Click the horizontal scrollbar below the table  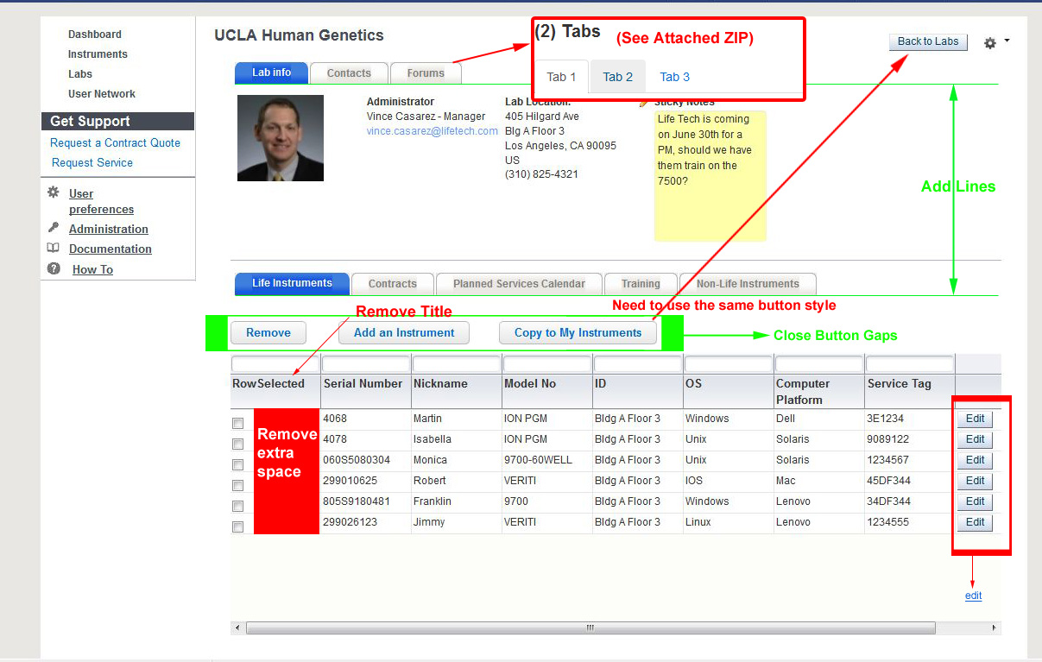[590, 627]
